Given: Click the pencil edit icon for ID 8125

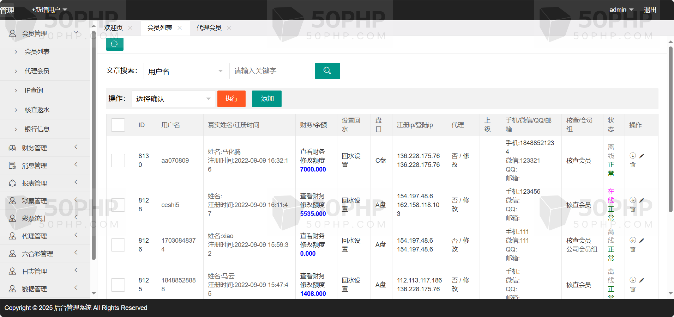Looking at the screenshot, I should (642, 280).
